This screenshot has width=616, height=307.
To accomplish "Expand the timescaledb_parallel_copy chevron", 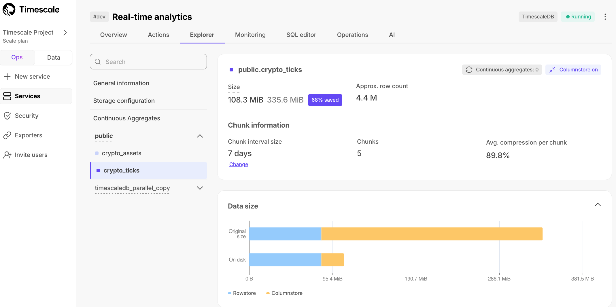I will point(200,188).
